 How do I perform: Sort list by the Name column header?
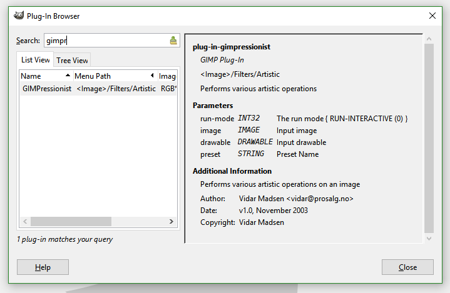click(46, 76)
